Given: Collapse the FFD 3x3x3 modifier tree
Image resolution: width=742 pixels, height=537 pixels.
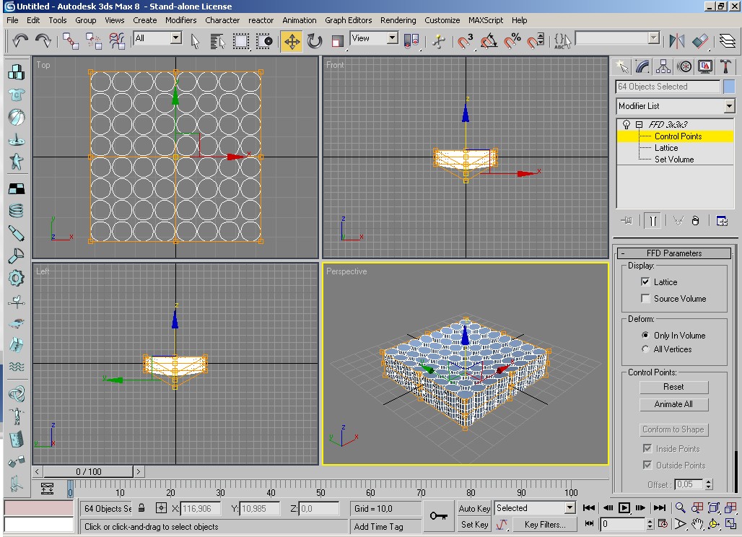Looking at the screenshot, I should tap(640, 124).
